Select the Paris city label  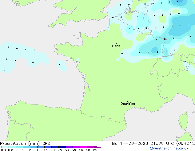[x=116, y=46]
